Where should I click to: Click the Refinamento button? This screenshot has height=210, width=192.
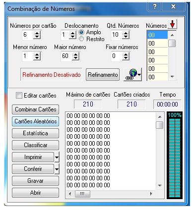click(x=103, y=75)
